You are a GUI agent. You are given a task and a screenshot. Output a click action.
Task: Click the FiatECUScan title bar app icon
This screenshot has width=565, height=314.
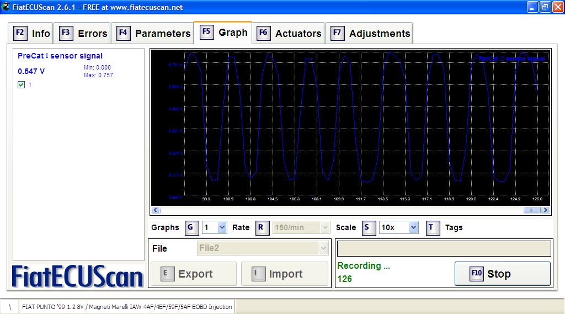click(6, 7)
